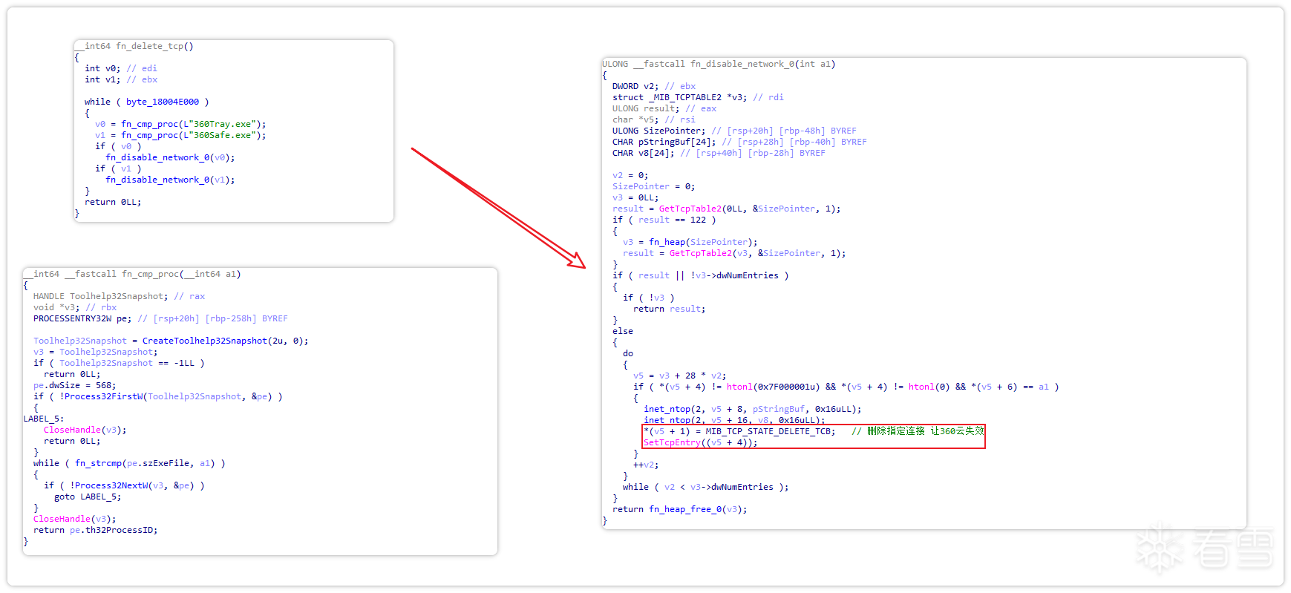Click the 'v5 = v3 + 28 * v2;' line
The image size is (1291, 593).
point(680,376)
